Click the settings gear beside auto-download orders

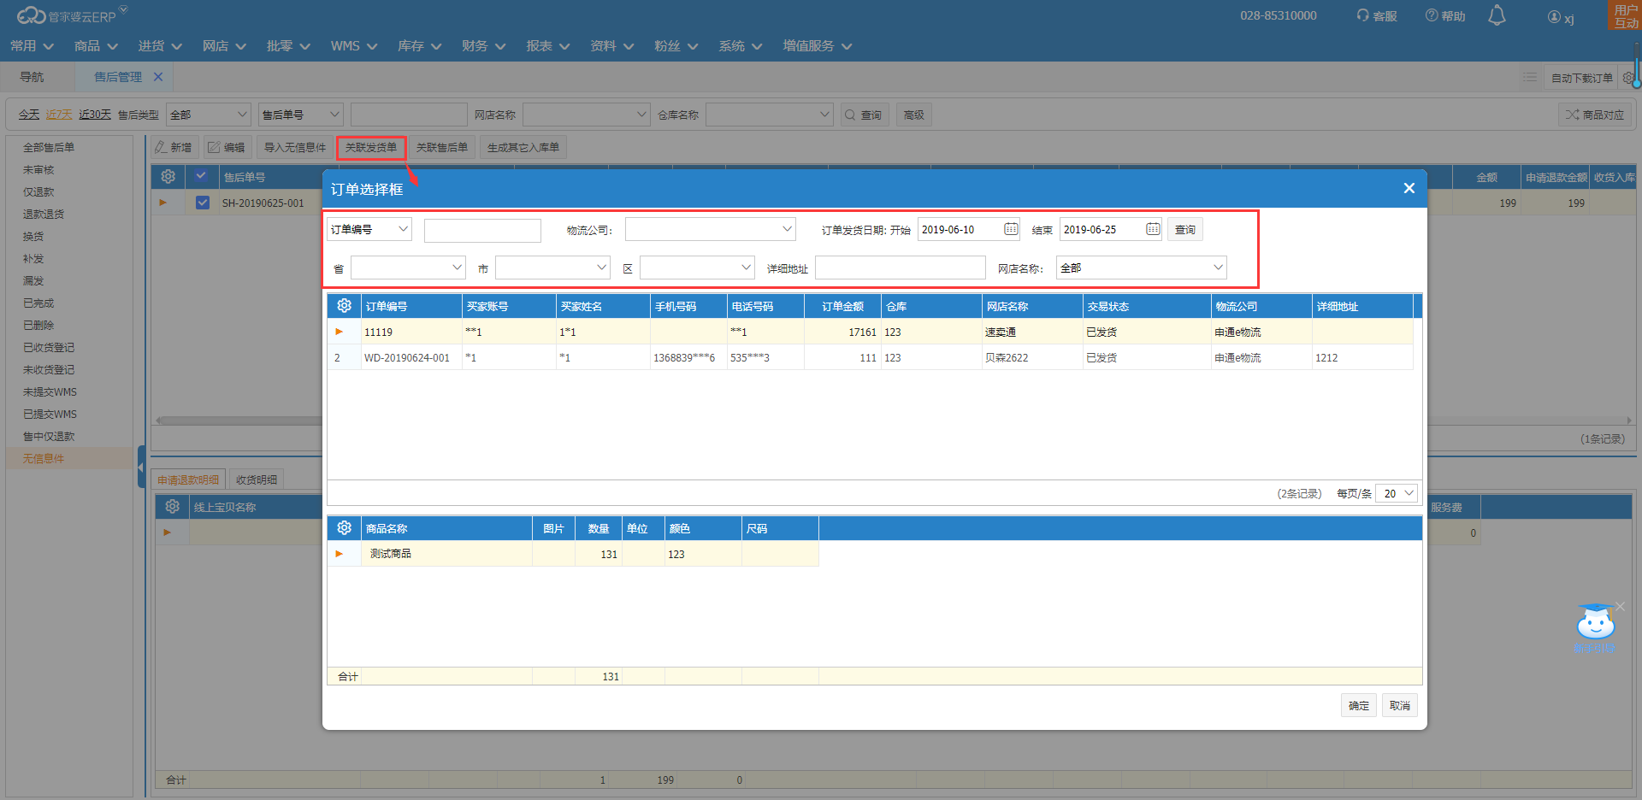point(1628,78)
